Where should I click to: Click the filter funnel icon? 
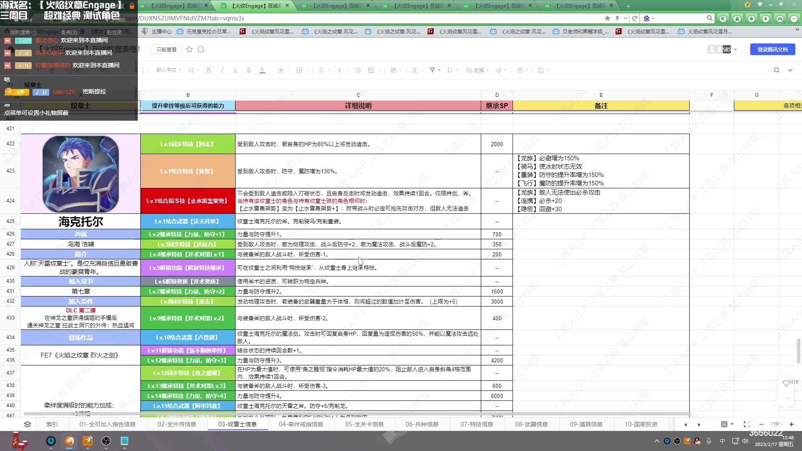[x=432, y=70]
